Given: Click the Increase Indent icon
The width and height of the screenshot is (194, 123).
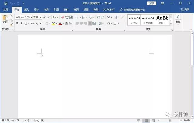Looking at the screenshot, I should 103,17.
